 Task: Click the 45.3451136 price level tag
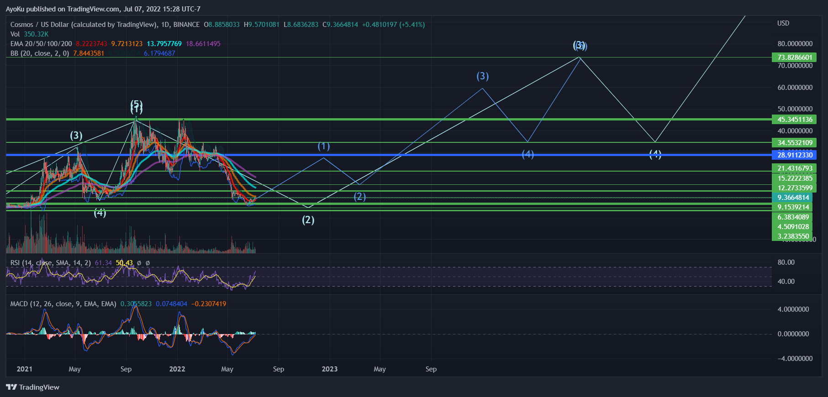(794, 119)
